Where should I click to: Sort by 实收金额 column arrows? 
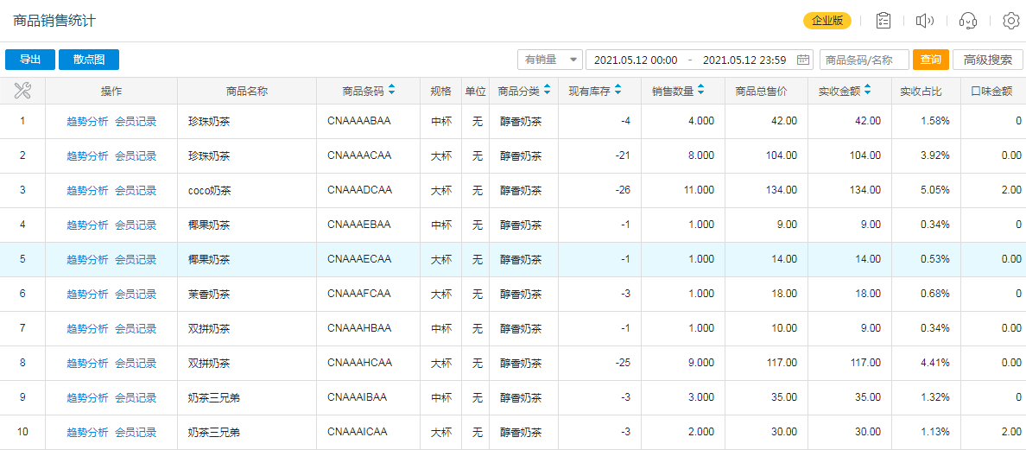(x=868, y=91)
